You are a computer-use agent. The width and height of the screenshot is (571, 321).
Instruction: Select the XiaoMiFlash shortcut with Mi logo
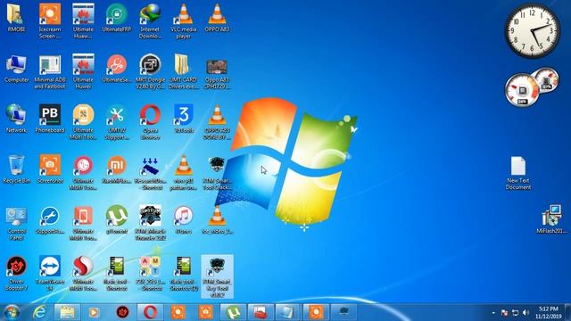coord(117,169)
